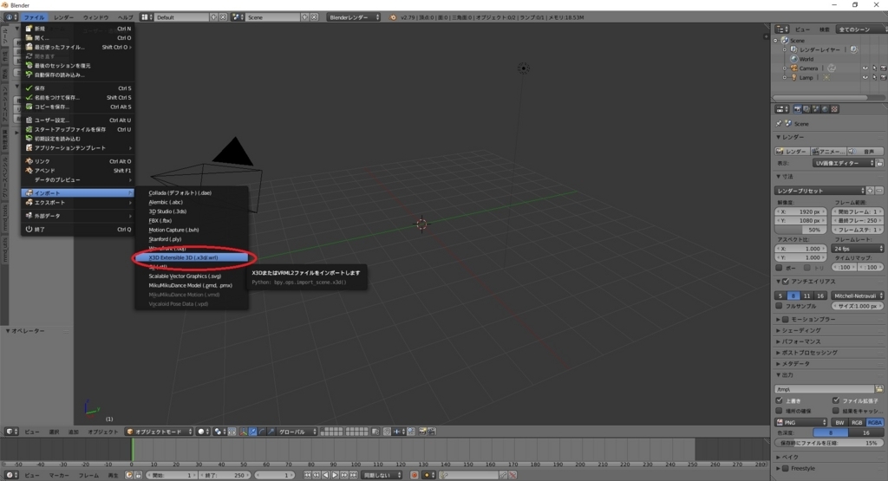Toggle the アンチエイリアス checkbox
888x481 pixels.
coord(786,282)
